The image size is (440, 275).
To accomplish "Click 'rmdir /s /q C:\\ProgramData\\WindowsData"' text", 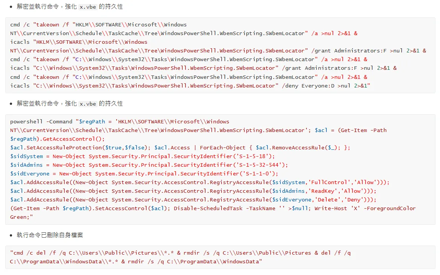I will (195, 262).
